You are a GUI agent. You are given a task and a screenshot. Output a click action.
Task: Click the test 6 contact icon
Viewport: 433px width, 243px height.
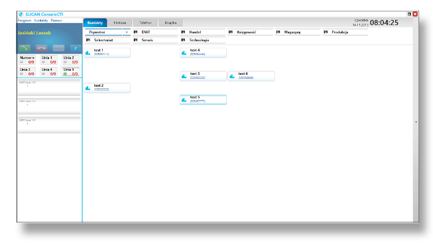pos(232,76)
